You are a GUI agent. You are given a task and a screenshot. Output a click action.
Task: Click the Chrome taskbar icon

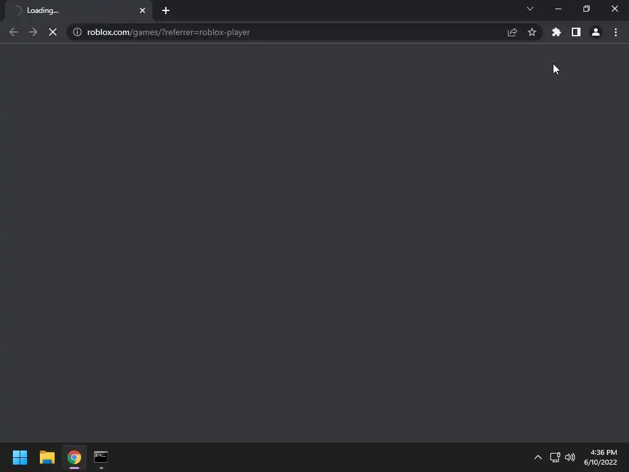(74, 457)
